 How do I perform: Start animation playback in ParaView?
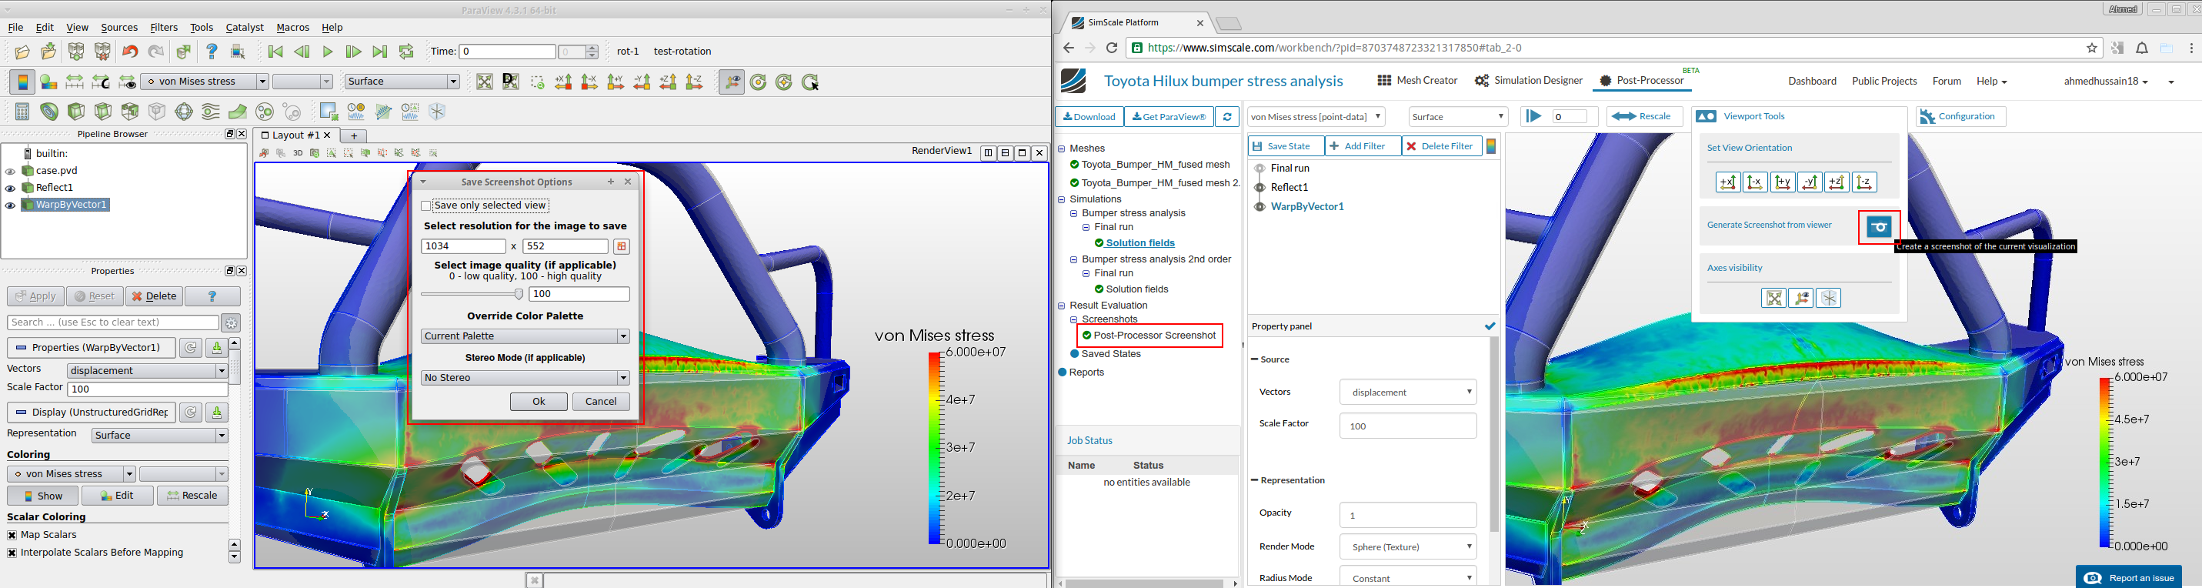(x=328, y=52)
